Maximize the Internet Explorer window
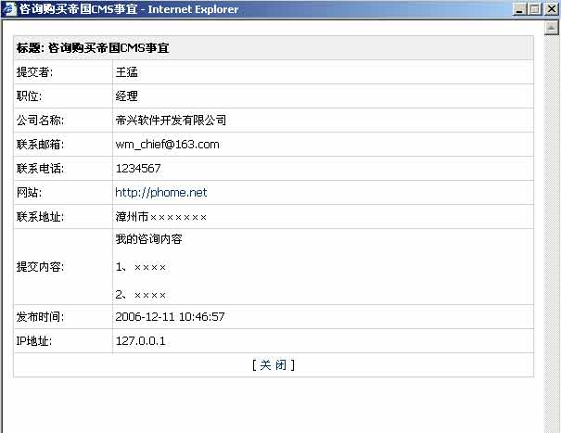Image resolution: width=561 pixels, height=433 pixels. (x=534, y=9)
